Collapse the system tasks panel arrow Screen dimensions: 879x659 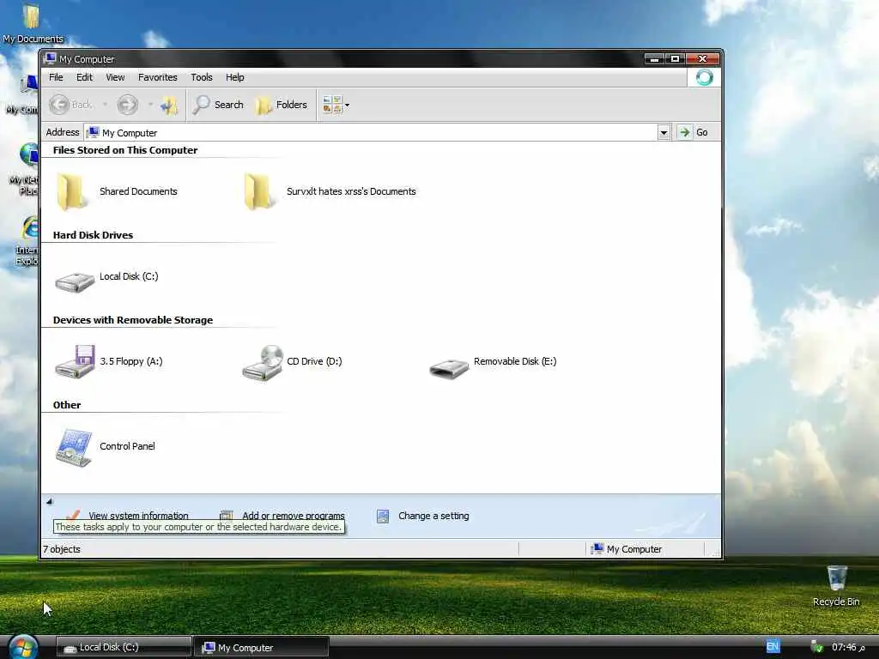[49, 501]
